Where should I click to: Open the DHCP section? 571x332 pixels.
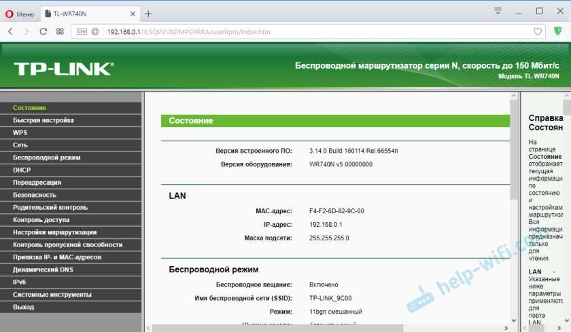(71, 170)
